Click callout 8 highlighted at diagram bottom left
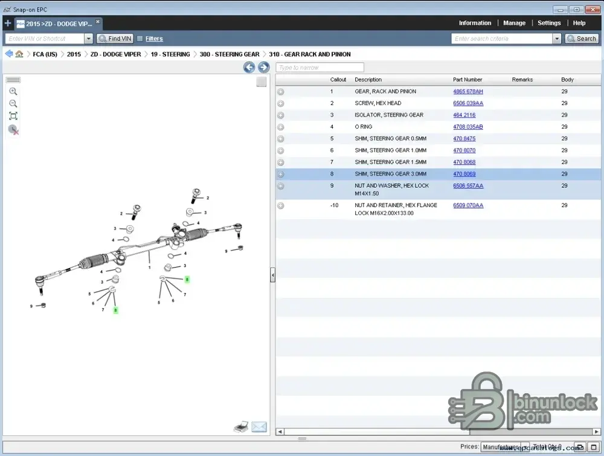 pos(115,310)
